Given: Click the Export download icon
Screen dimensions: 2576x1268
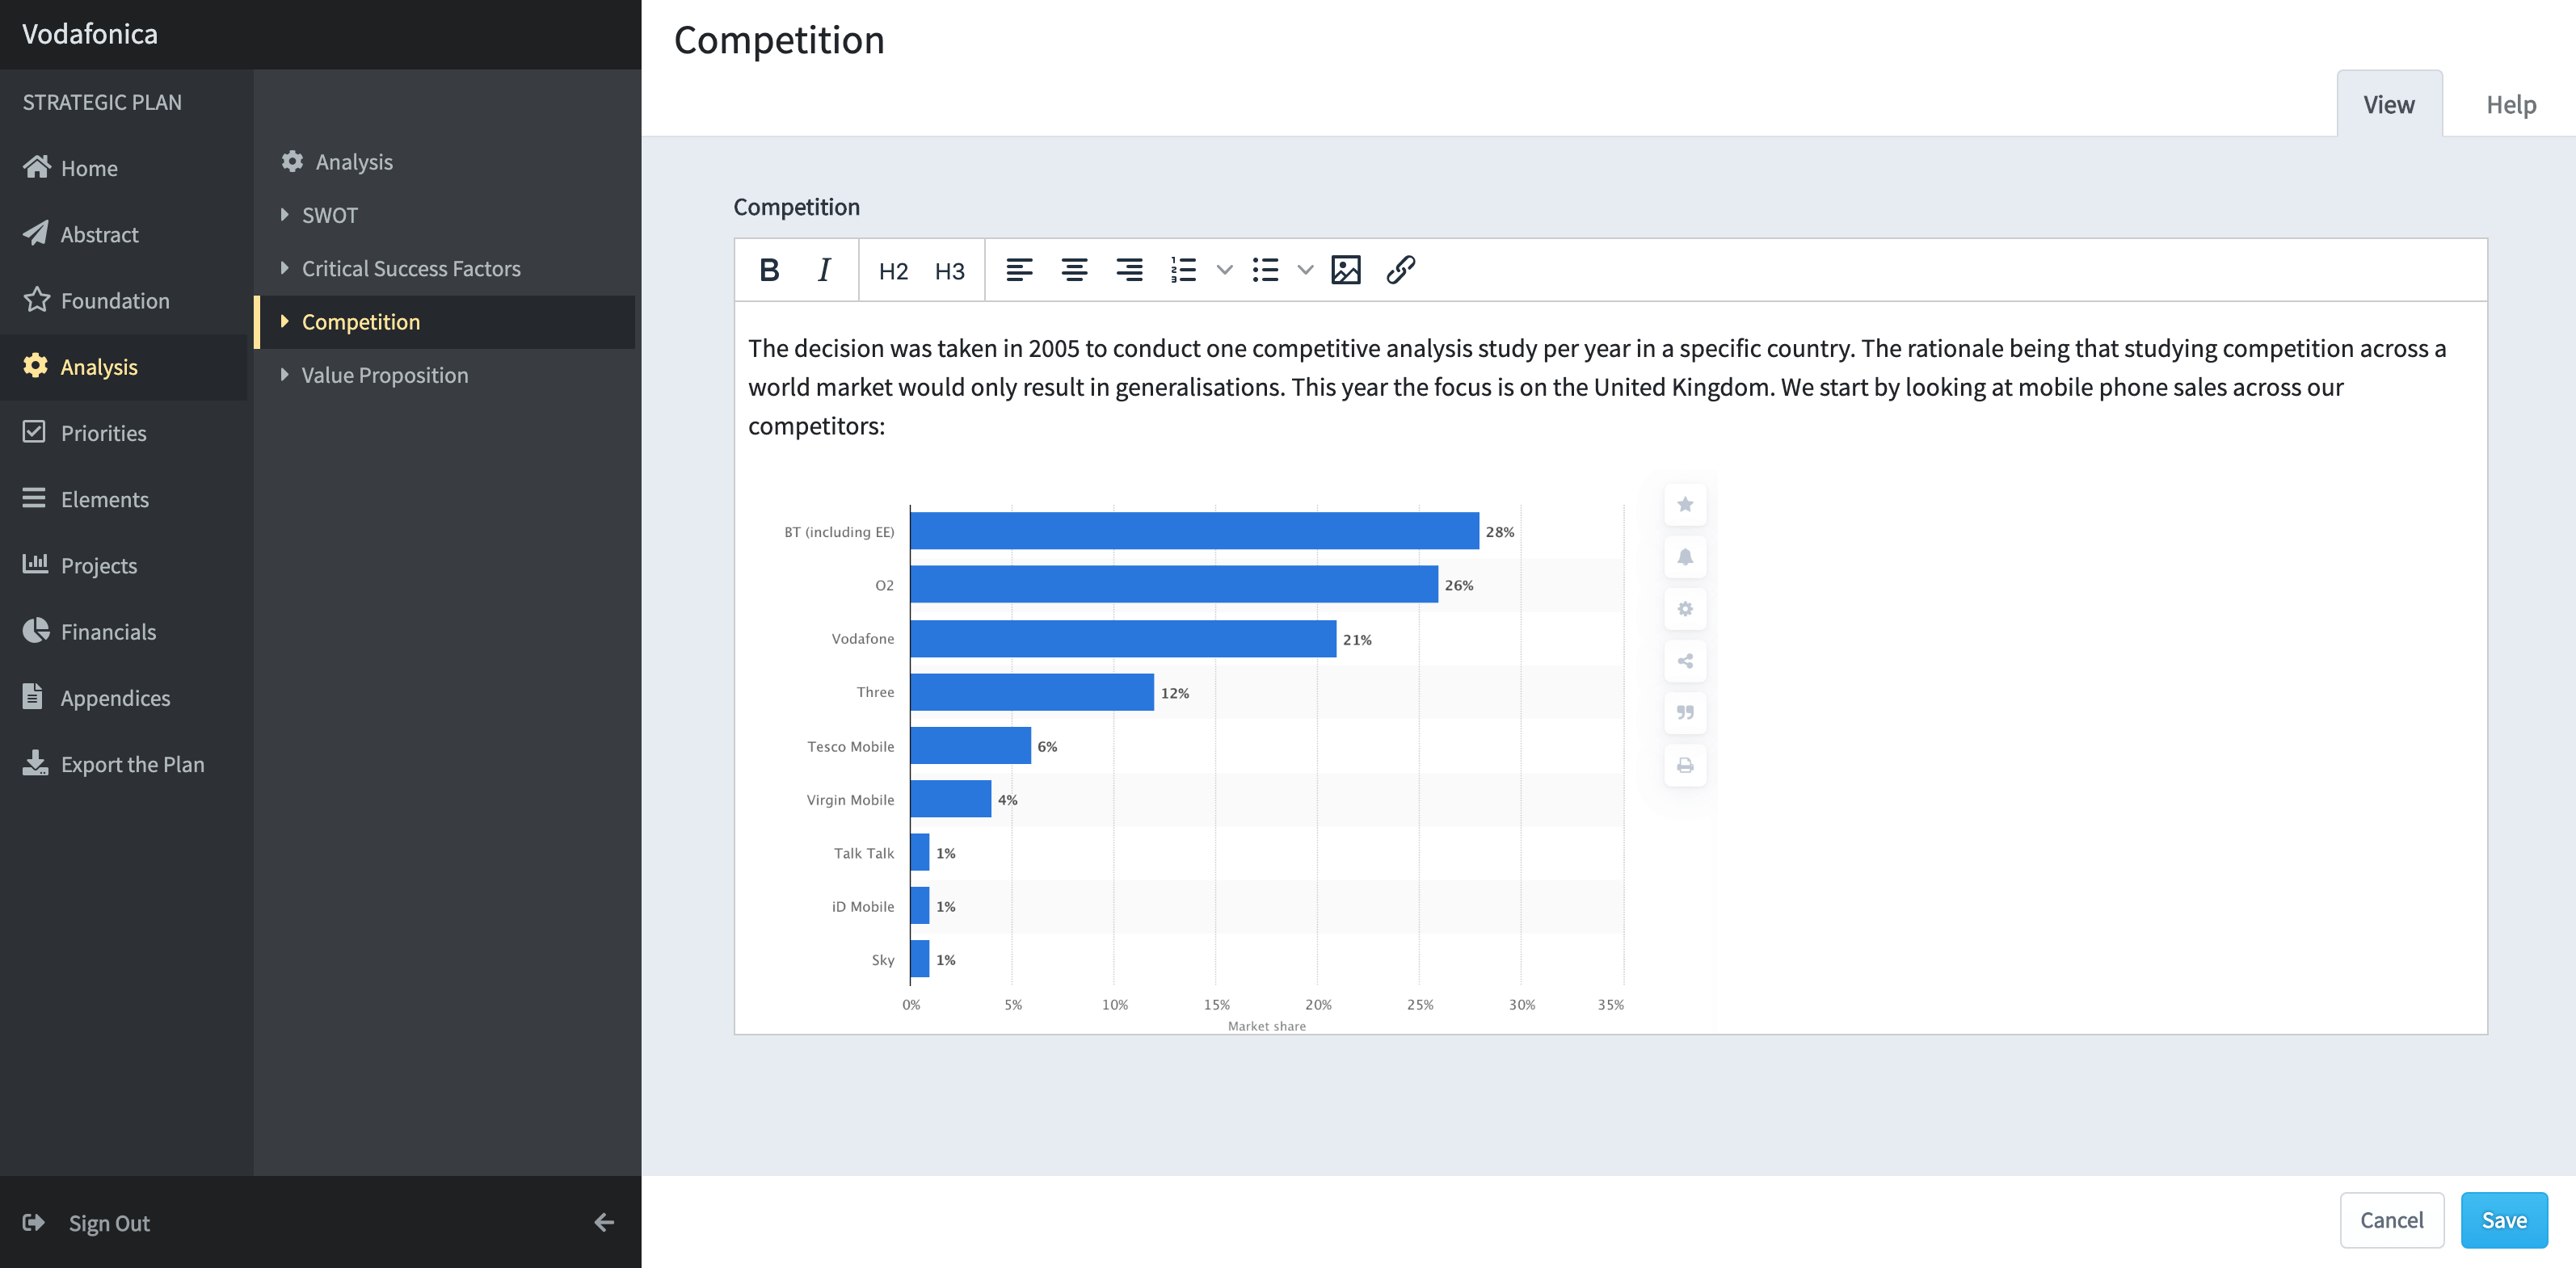Looking at the screenshot, I should click(x=35, y=763).
